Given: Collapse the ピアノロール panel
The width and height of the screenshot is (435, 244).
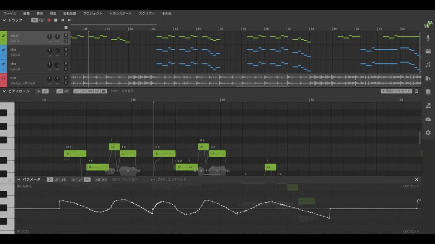Looking at the screenshot, I should [x=4, y=91].
